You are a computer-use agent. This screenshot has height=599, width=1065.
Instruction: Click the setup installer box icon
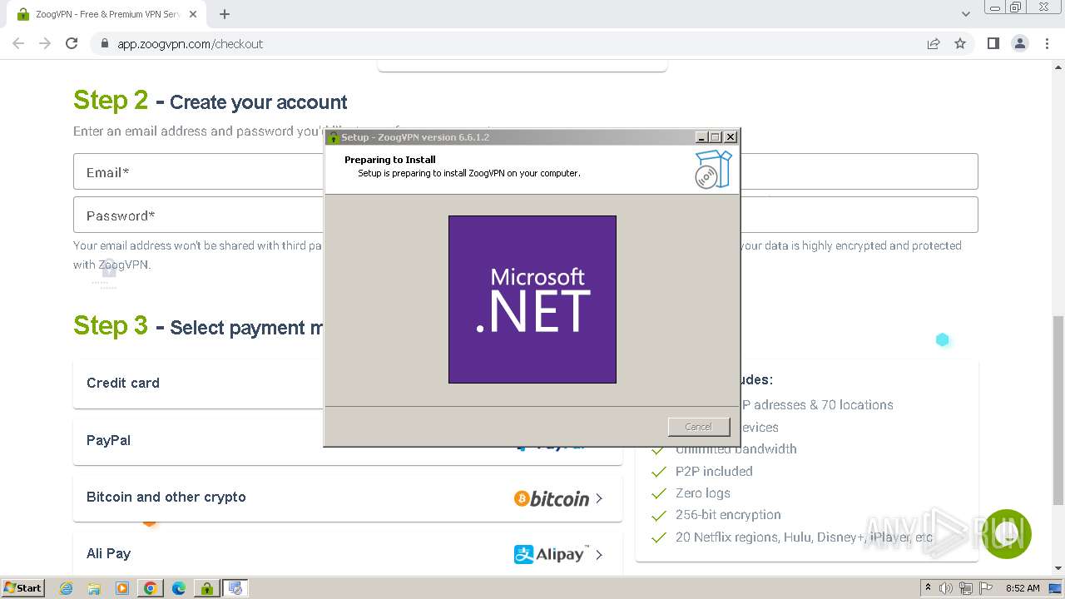[713, 169]
